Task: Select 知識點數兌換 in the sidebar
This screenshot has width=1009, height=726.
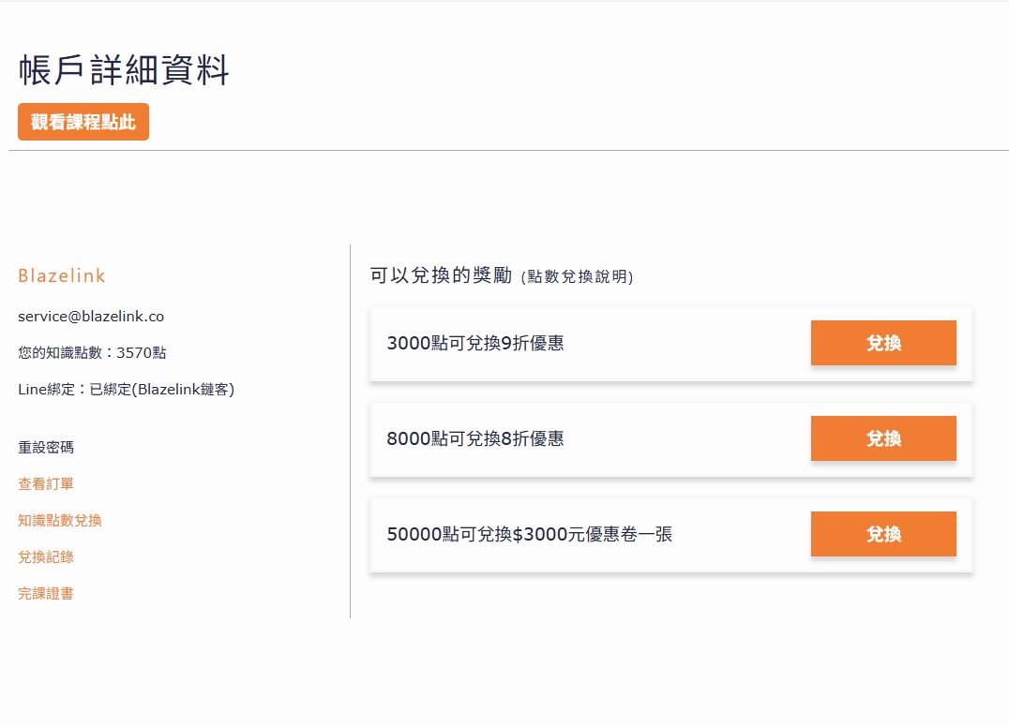Action: 60,520
